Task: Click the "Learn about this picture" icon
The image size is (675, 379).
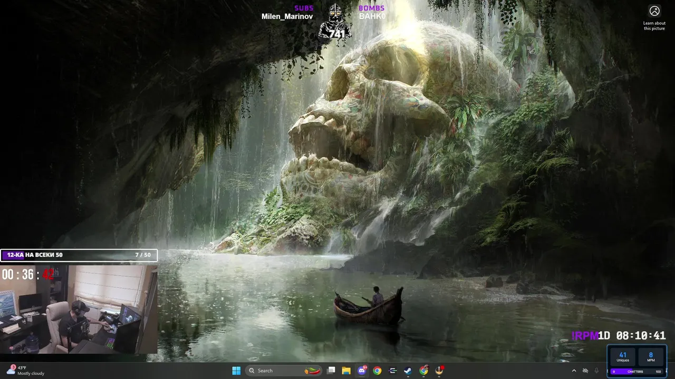Action: (x=654, y=11)
